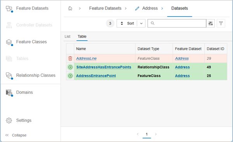Open search options sliders icon
The image size is (233, 142).
point(210,23)
